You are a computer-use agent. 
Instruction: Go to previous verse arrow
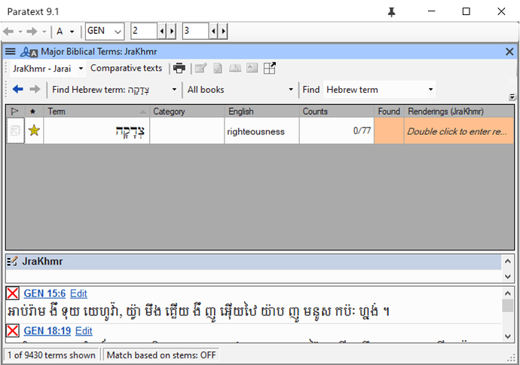tap(213, 32)
